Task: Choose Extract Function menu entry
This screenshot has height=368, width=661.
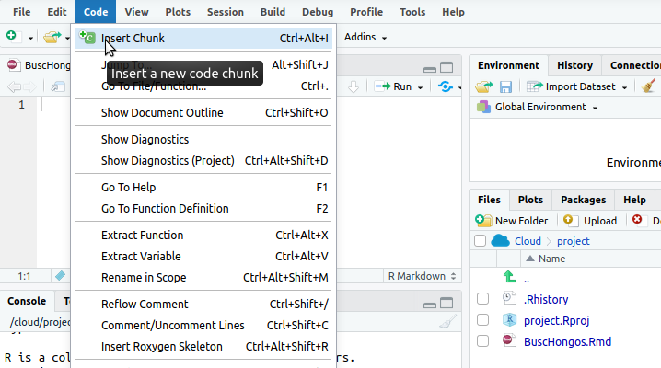Action: point(142,235)
